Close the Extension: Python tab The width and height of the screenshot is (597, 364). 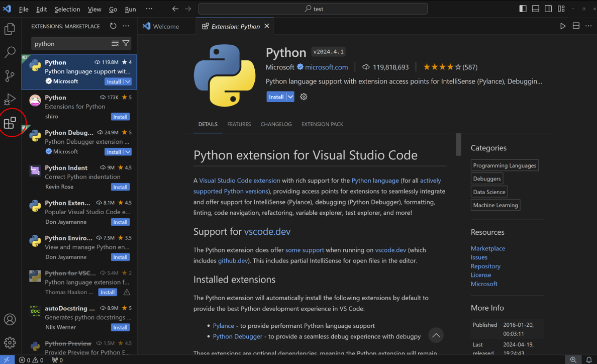[x=267, y=26]
